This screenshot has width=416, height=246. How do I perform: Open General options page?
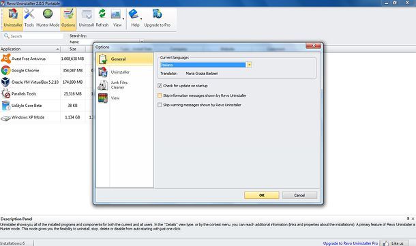coord(125,59)
